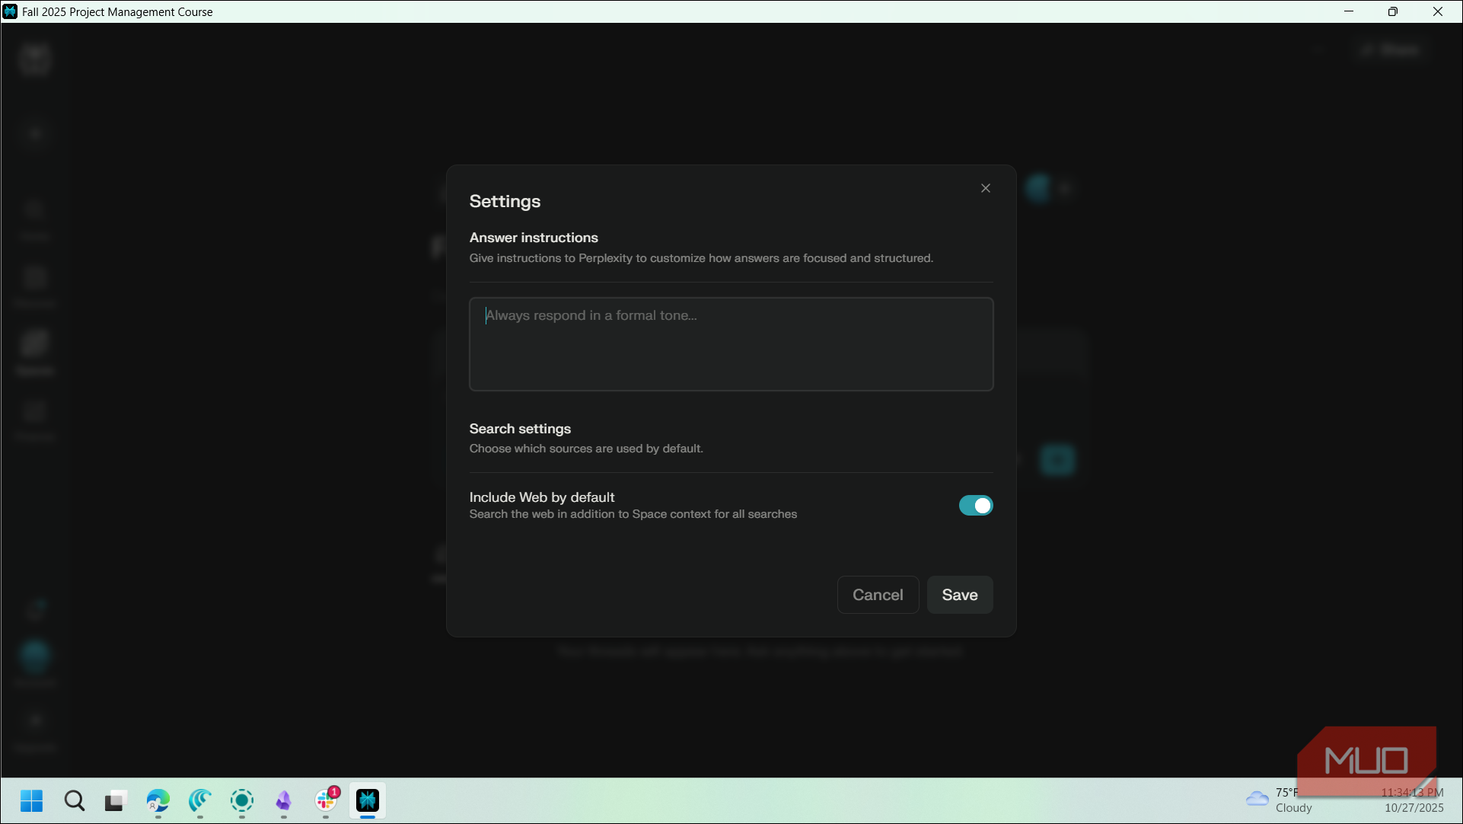Open Task View in the taskbar
The image size is (1463, 824).
click(115, 800)
